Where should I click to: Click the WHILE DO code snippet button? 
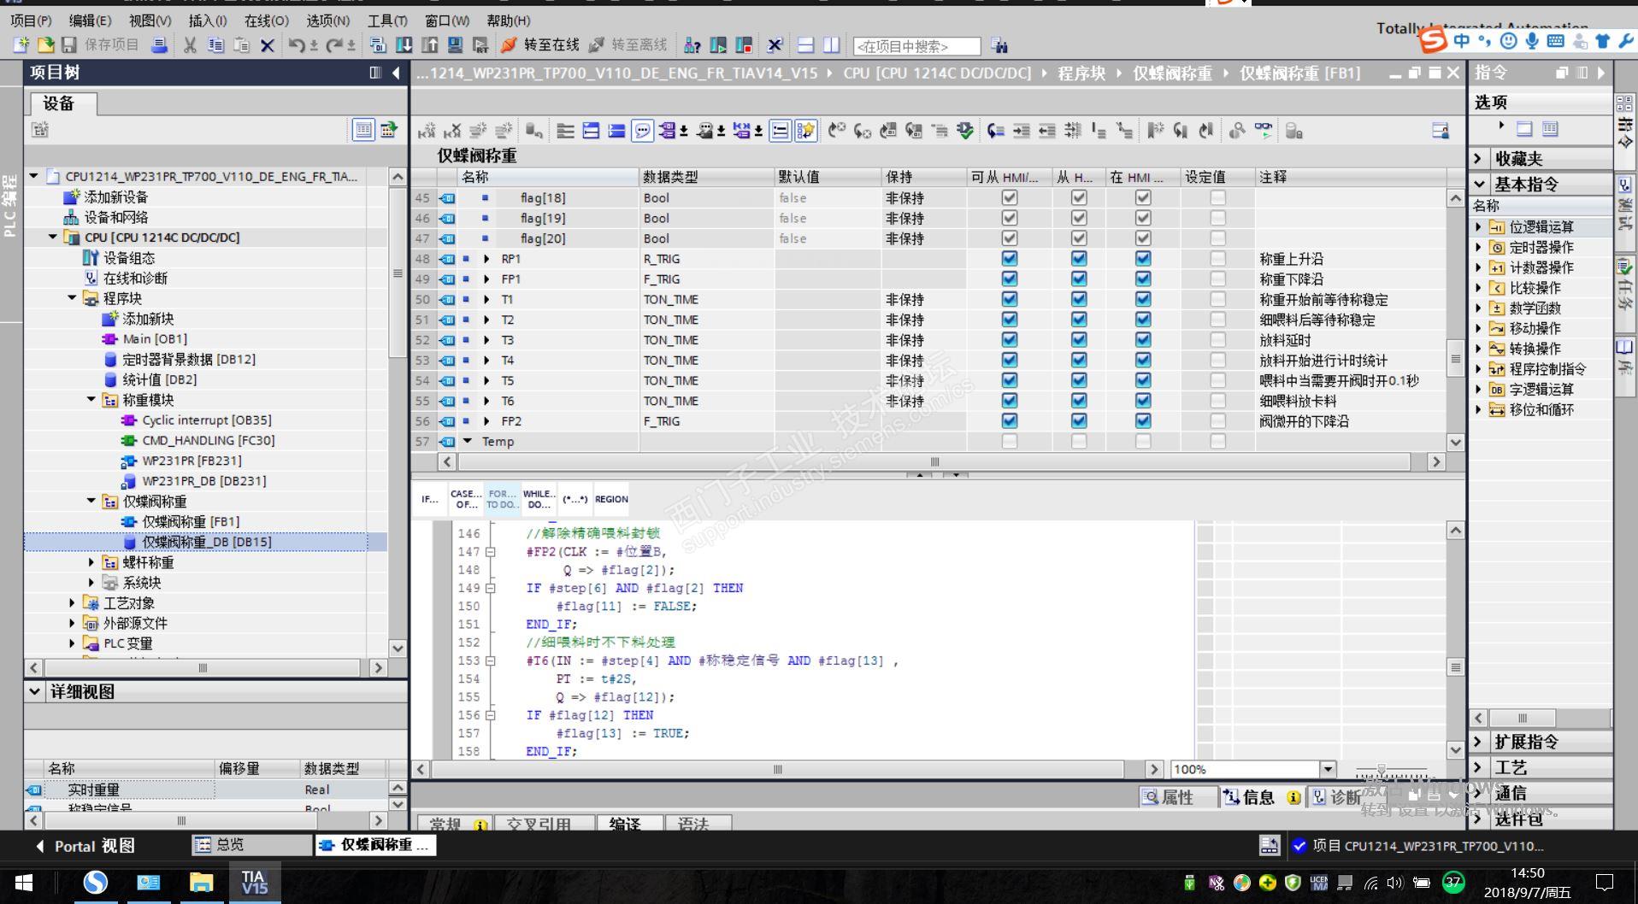(x=539, y=499)
